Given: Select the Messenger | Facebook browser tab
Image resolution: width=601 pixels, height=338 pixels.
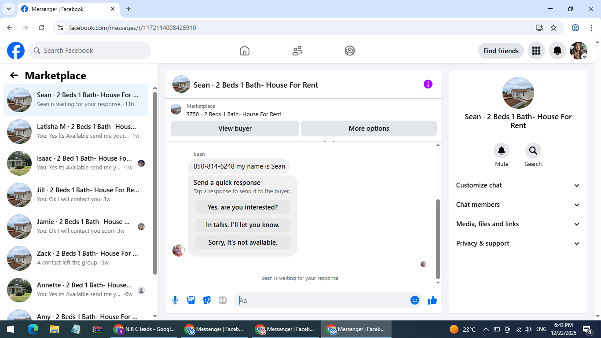Looking at the screenshot, I should (x=68, y=9).
